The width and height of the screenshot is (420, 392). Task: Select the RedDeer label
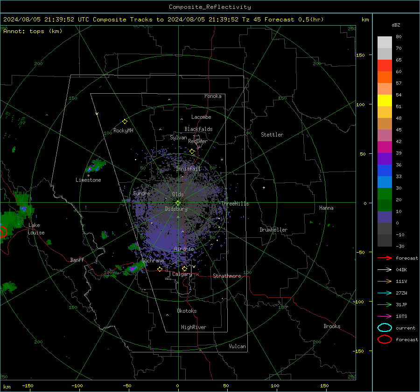point(198,141)
